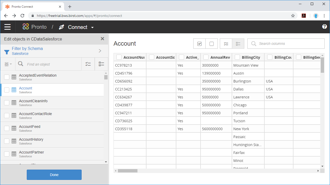Viewport: 330px width, 185px height.
Task: Expand the Filter by Schema chevron
Action: tap(100, 51)
